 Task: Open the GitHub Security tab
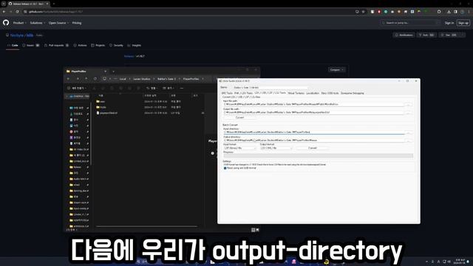[116, 45]
